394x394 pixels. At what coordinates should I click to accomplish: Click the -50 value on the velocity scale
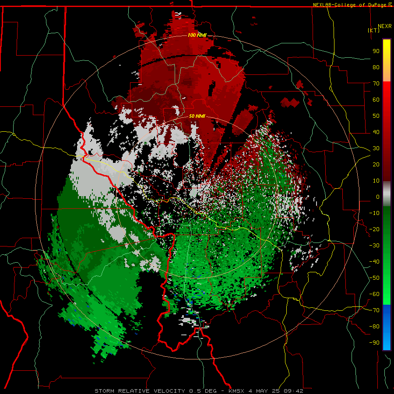(x=374, y=278)
